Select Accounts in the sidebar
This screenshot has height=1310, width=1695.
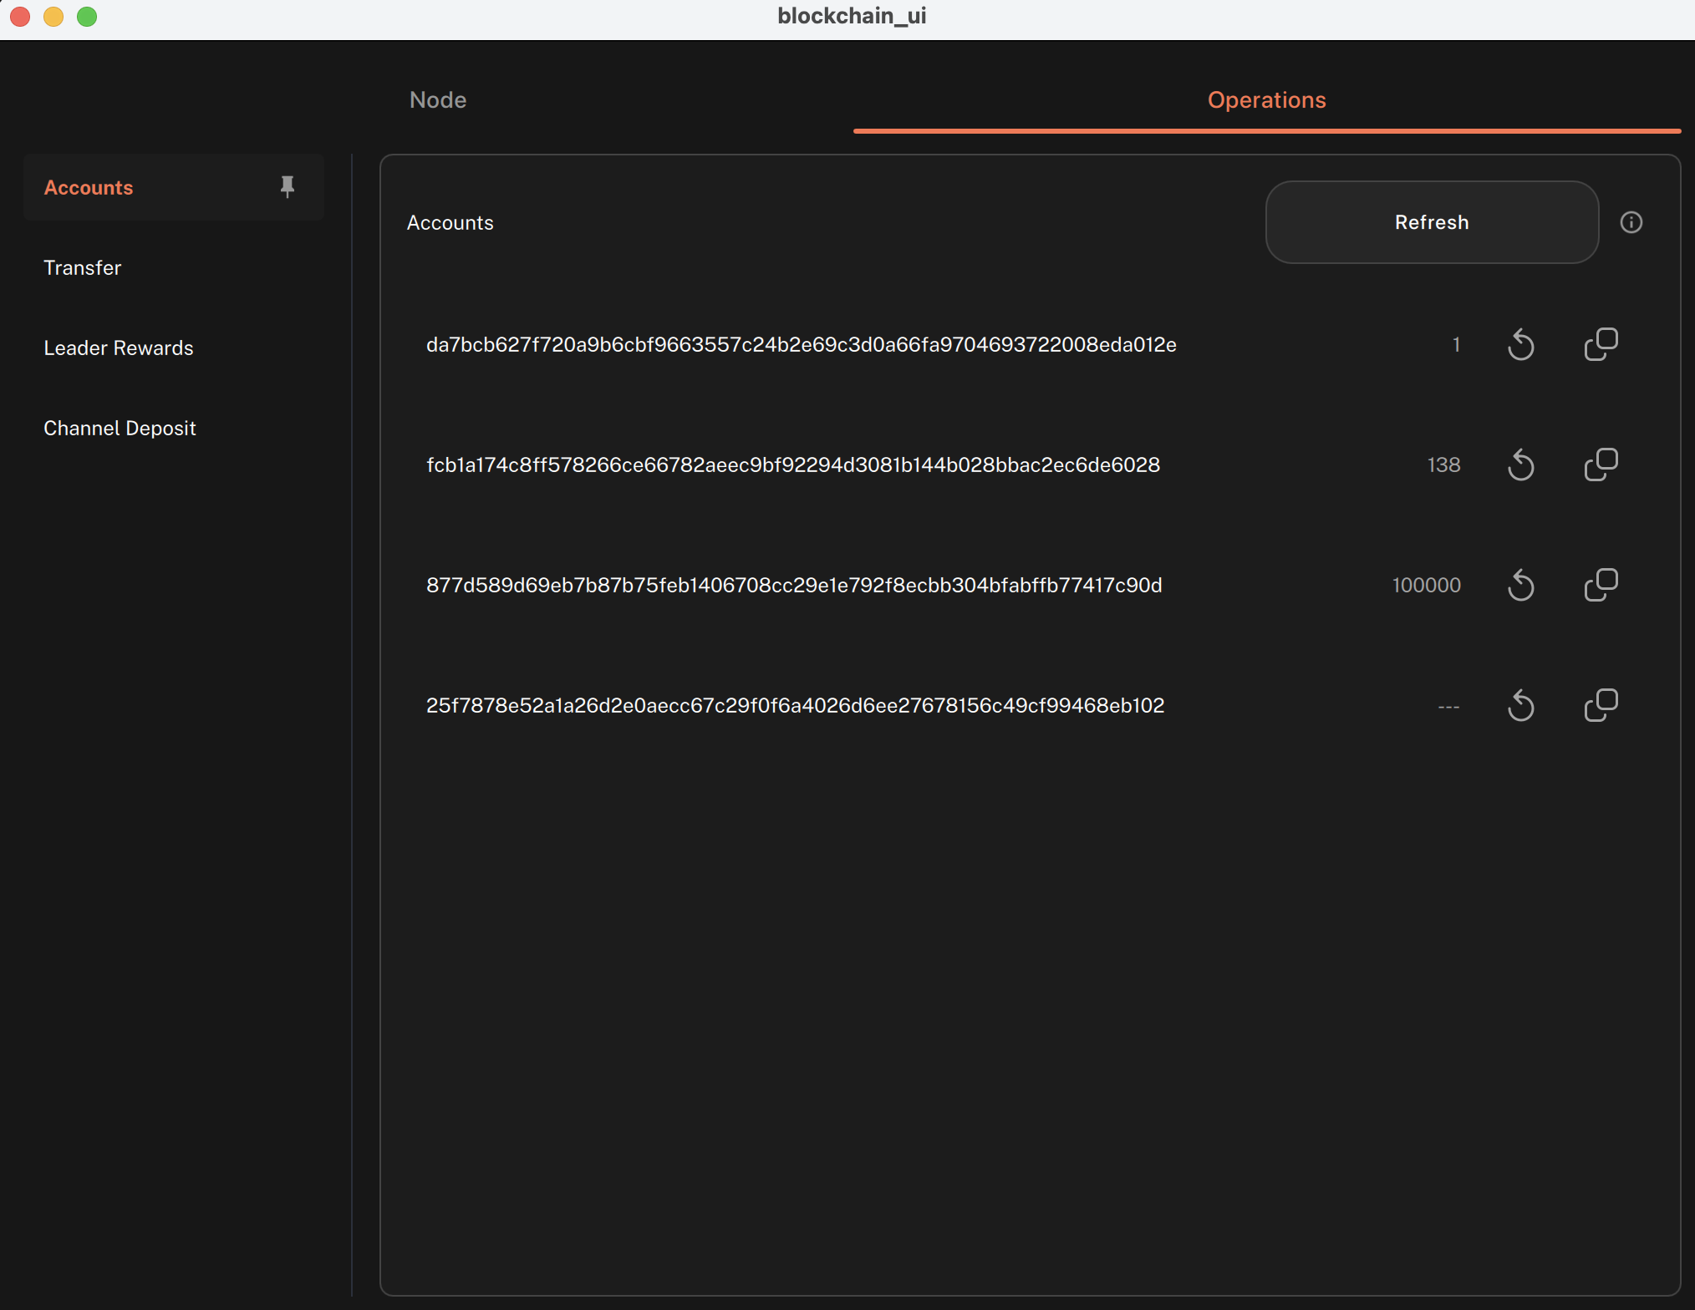89,187
